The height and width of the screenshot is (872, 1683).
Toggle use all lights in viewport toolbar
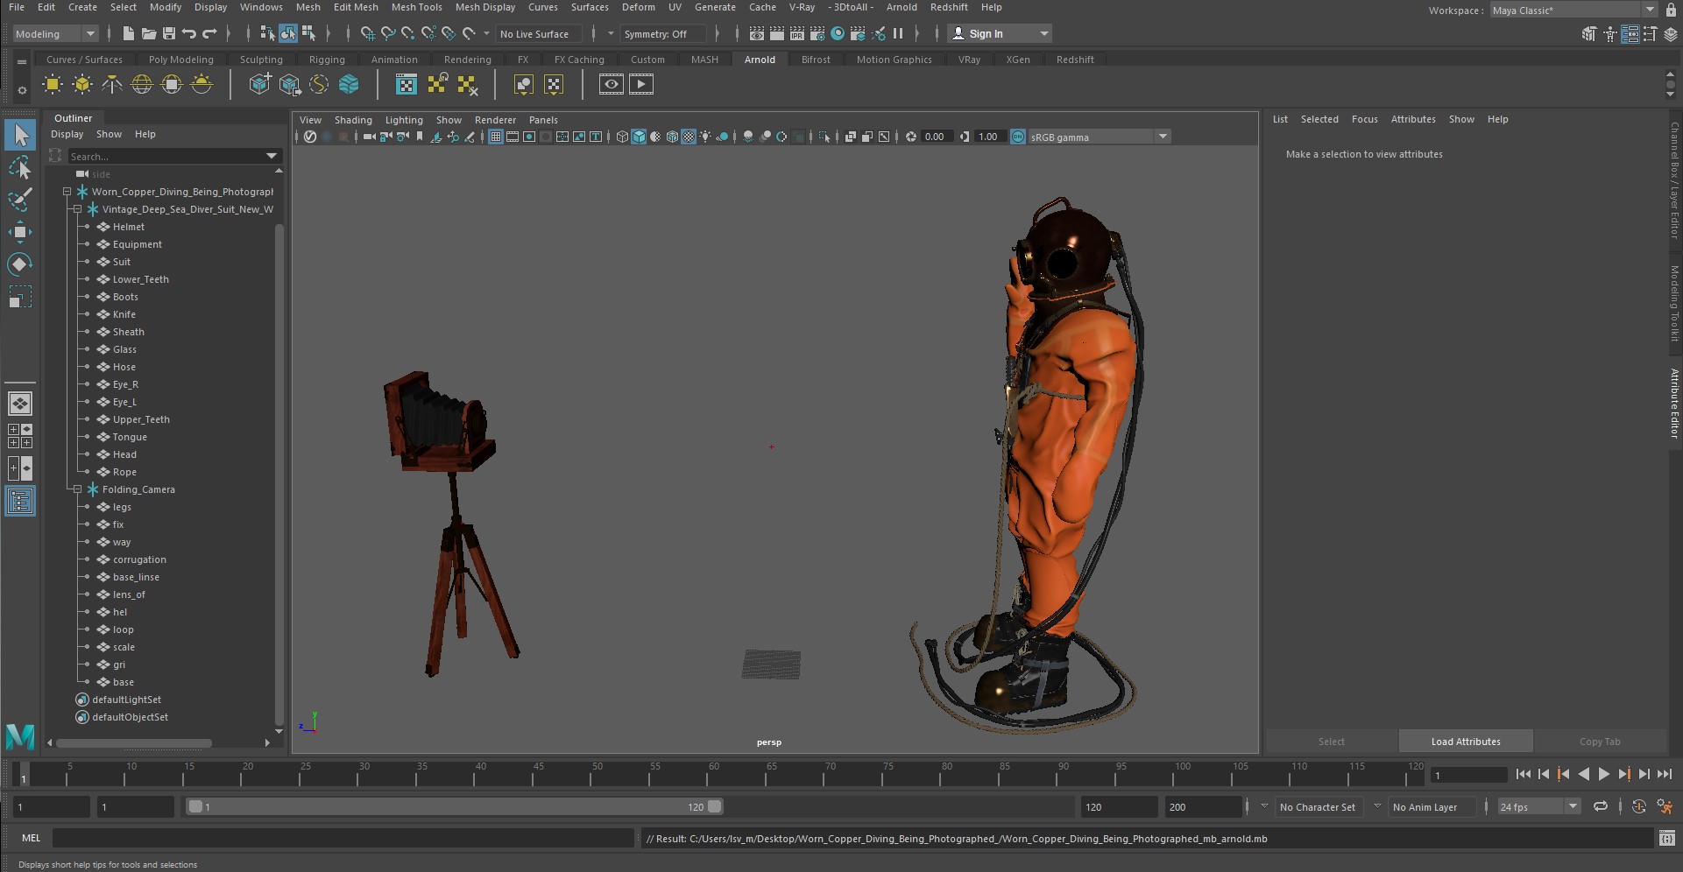[705, 137]
